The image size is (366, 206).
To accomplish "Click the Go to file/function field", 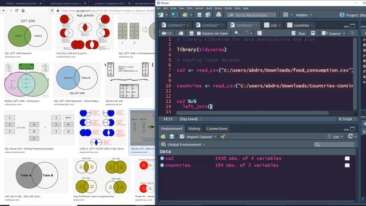I will click(x=251, y=15).
